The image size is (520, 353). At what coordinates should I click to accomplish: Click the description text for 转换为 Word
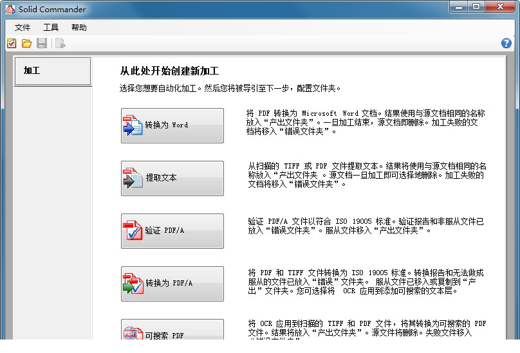tap(366, 122)
